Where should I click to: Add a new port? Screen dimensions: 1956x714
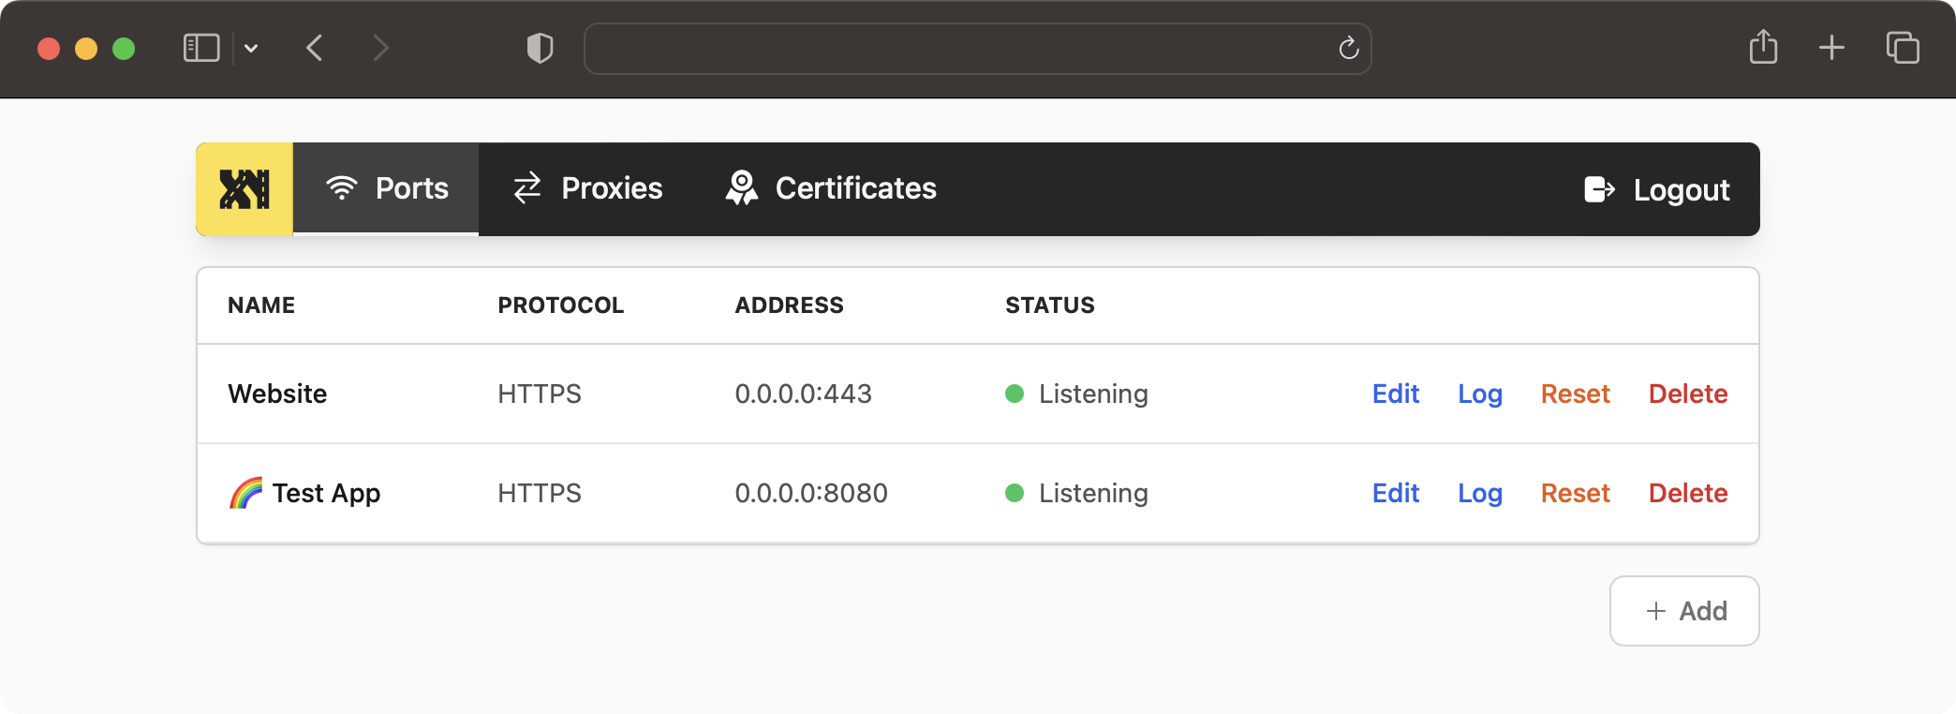[1684, 611]
